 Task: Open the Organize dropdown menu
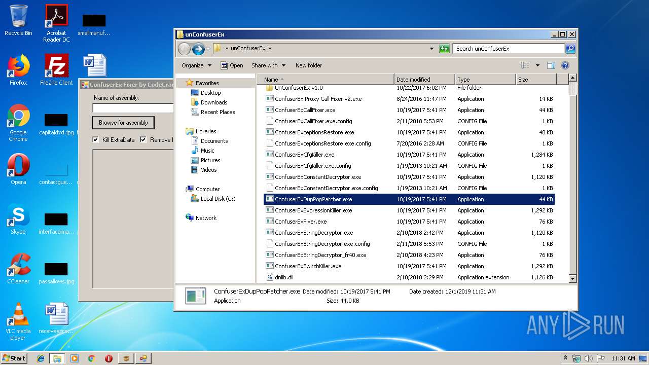click(x=196, y=65)
